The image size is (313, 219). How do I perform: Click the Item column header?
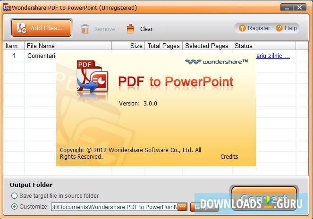(14, 46)
